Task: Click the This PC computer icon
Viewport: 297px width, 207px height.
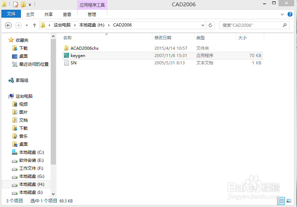Action: tap(11, 96)
